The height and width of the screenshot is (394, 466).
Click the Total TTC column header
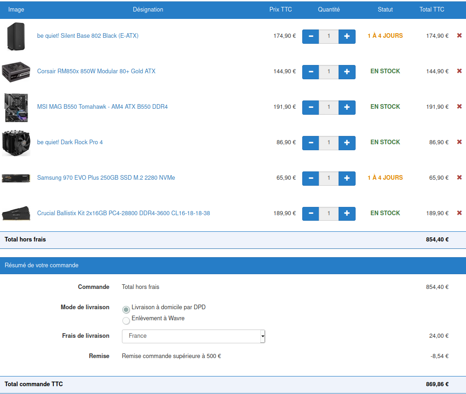[432, 10]
